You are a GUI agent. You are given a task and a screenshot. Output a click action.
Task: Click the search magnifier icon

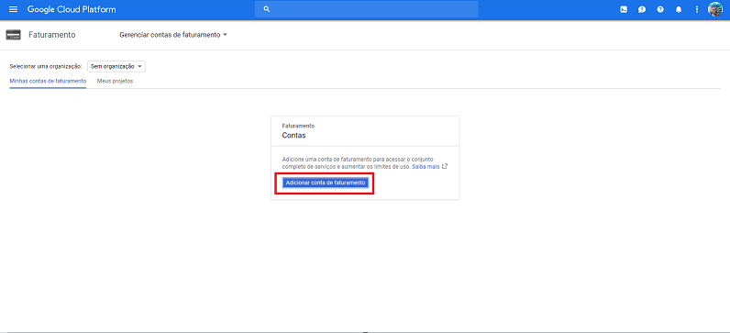tap(267, 9)
